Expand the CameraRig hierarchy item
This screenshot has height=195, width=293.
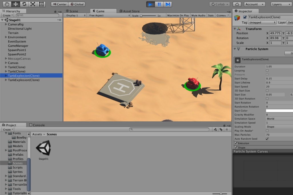click(x=6, y=25)
